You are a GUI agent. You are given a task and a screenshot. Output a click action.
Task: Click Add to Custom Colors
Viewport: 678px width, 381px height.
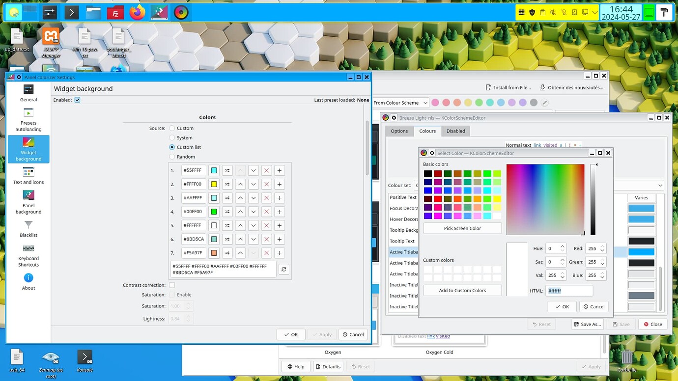click(x=462, y=290)
